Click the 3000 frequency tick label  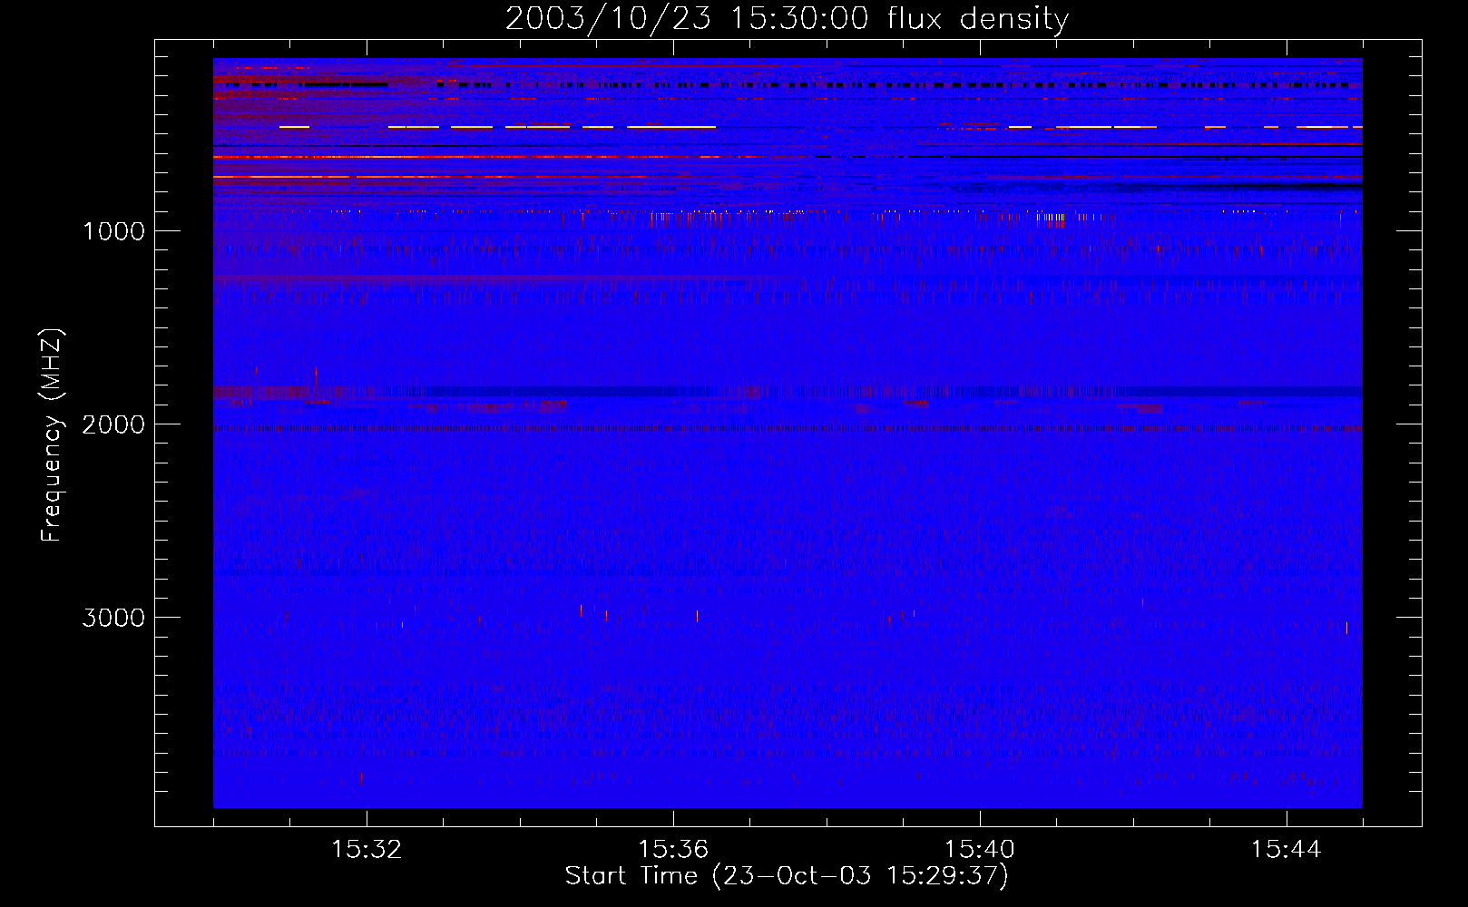click(x=113, y=618)
